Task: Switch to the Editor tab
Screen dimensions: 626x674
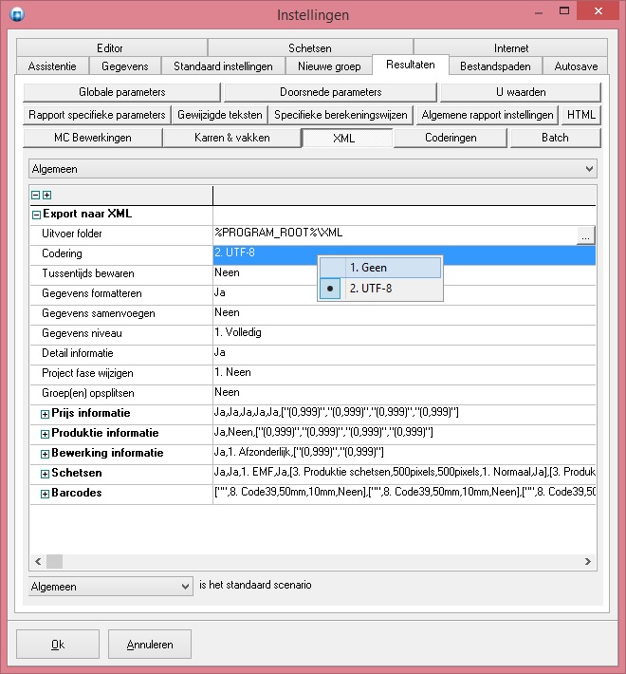Action: pos(110,48)
